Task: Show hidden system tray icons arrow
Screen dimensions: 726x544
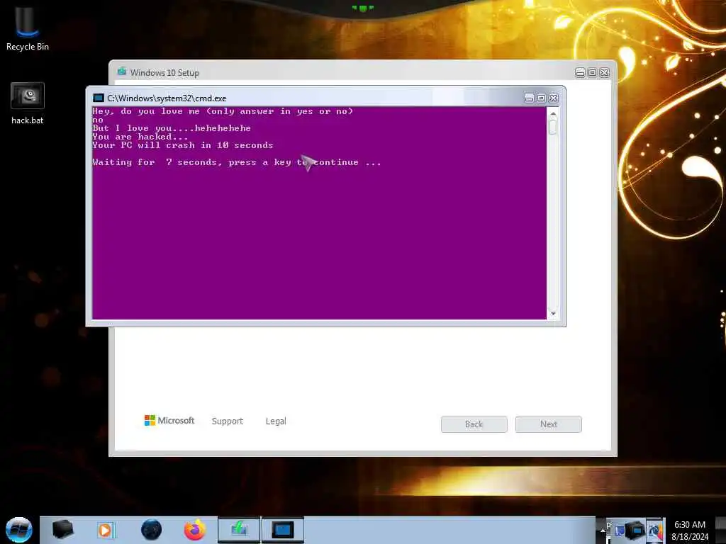Action: tap(603, 530)
